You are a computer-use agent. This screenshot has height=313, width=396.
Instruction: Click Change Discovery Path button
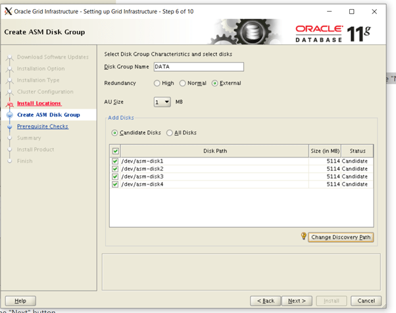341,237
